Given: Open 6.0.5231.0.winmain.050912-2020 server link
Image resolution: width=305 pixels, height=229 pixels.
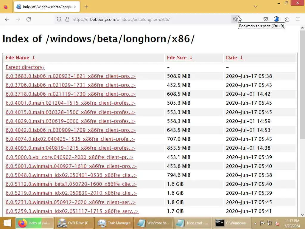Looking at the screenshot, I should tap(70, 202).
